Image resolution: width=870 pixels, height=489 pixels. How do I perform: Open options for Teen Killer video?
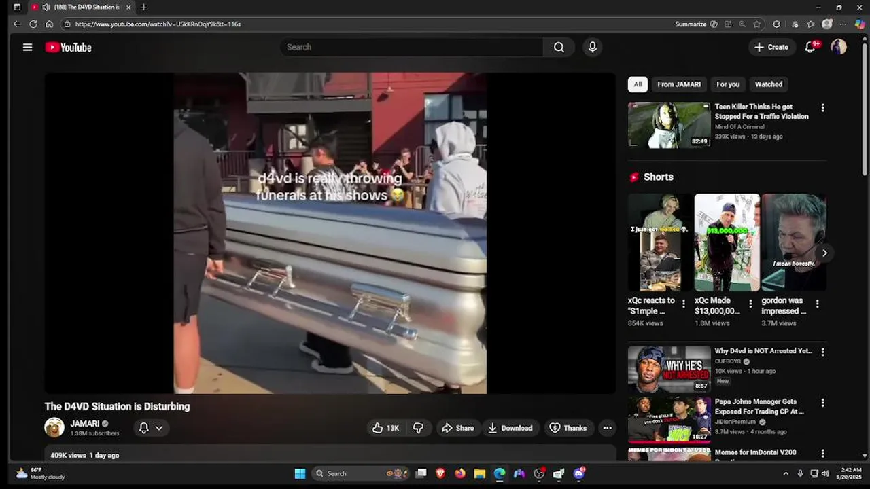point(822,108)
